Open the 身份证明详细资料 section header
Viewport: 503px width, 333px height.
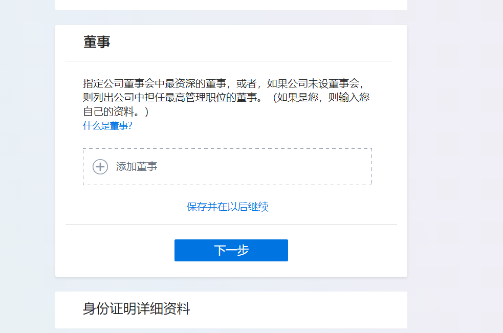pos(136,308)
